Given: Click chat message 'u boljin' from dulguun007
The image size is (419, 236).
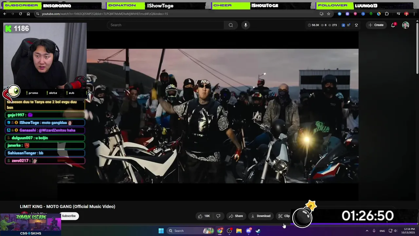Looking at the screenshot, I should [x=45, y=138].
